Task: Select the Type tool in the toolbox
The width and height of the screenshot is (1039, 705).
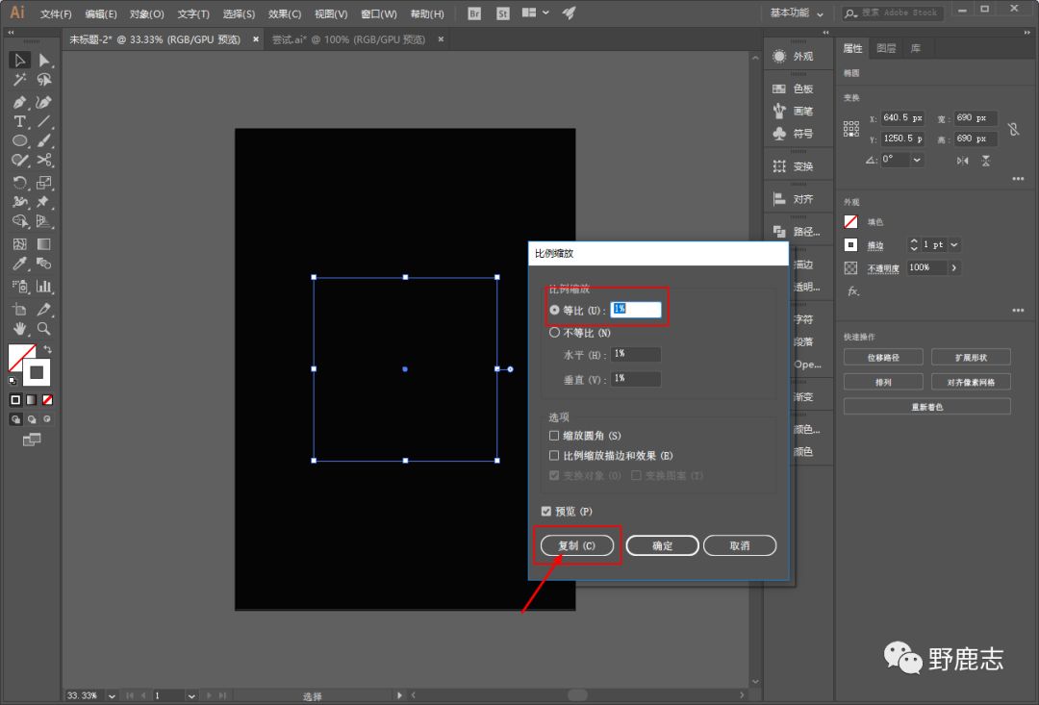Action: (x=19, y=122)
